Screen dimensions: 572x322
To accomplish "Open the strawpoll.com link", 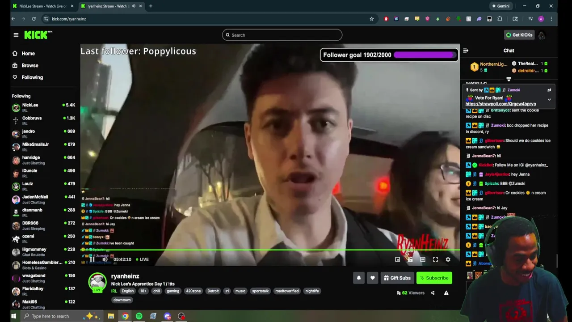I will coord(500,104).
